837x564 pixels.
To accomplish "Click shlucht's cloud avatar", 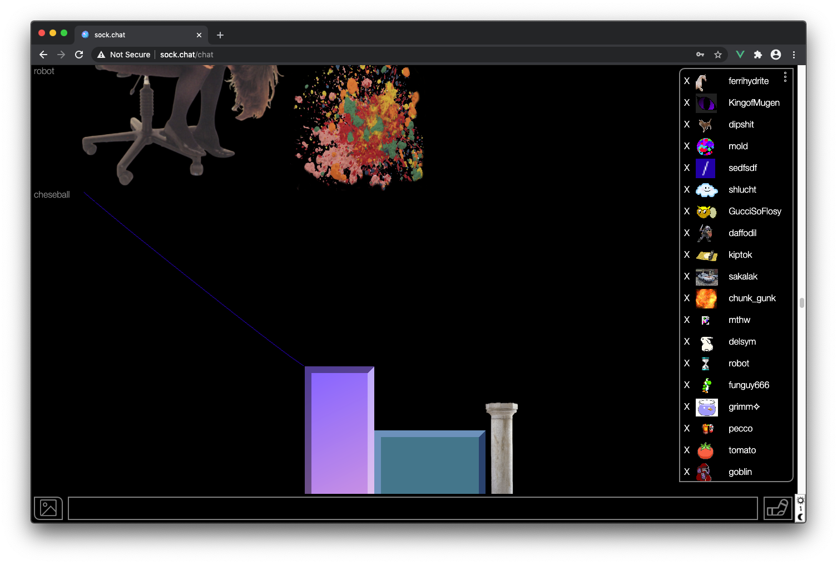I will (x=706, y=190).
